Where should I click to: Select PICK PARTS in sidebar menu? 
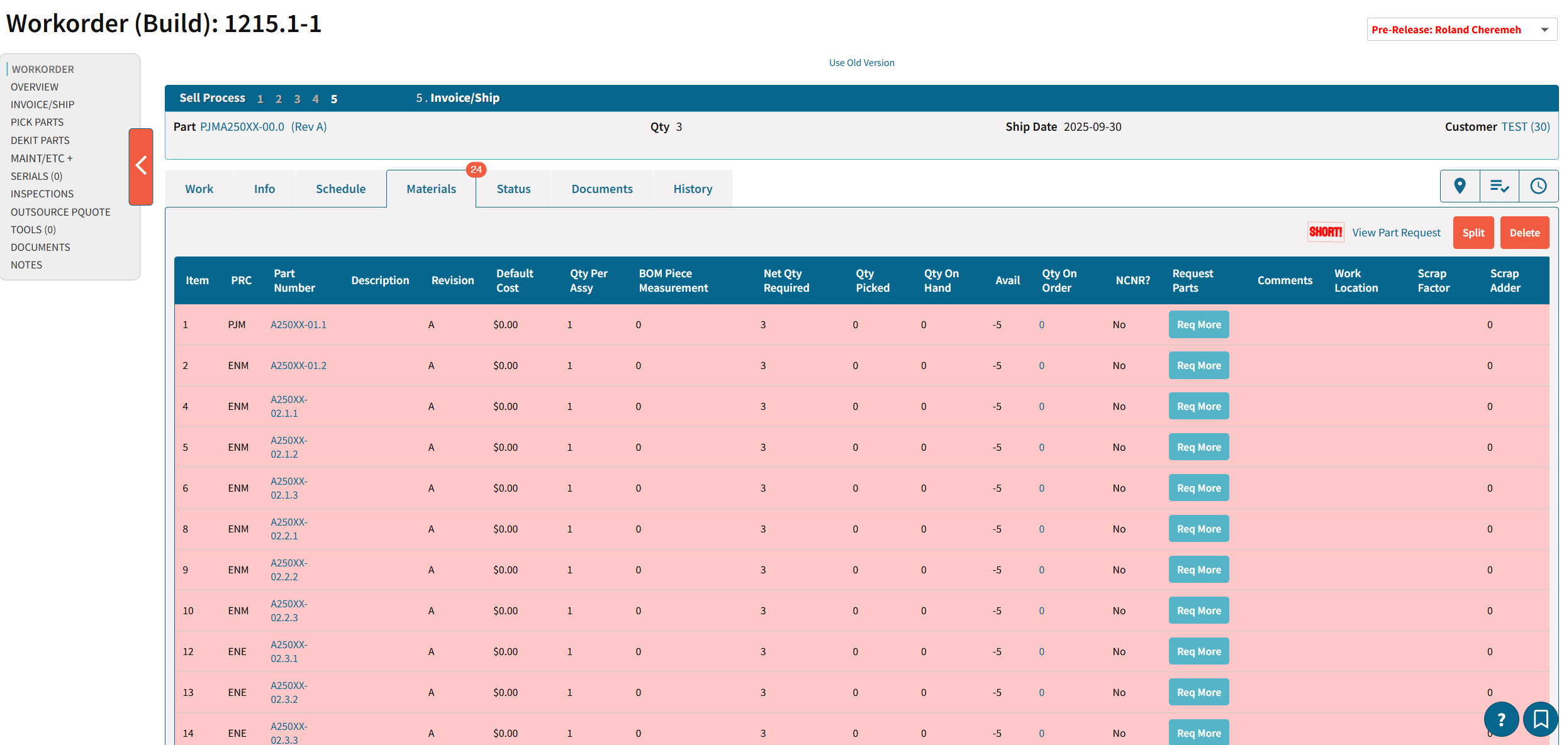coord(37,122)
